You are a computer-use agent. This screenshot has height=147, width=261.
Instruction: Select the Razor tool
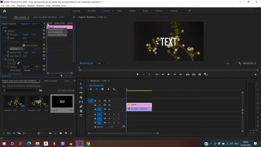click(x=81, y=97)
